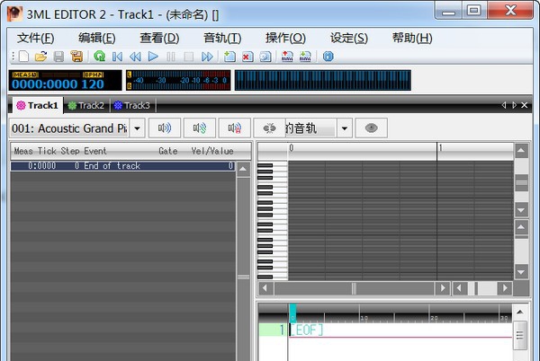The height and width of the screenshot is (361, 540).
Task: Toggle the green loop playback icon
Action: [100, 57]
